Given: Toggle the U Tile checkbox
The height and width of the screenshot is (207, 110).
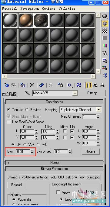Looking at the screenshot, I should click(x=72, y=131).
